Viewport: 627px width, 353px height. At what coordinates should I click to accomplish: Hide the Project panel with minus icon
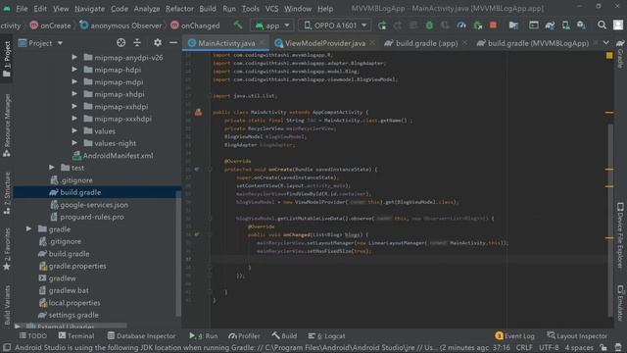(173, 42)
